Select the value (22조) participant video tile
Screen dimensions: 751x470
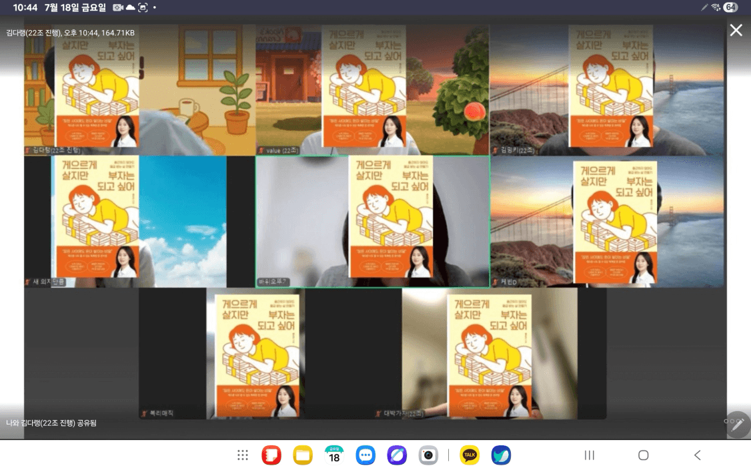tap(372, 89)
